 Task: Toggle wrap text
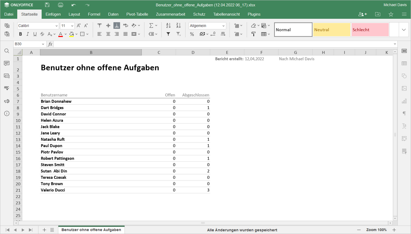click(125, 25)
